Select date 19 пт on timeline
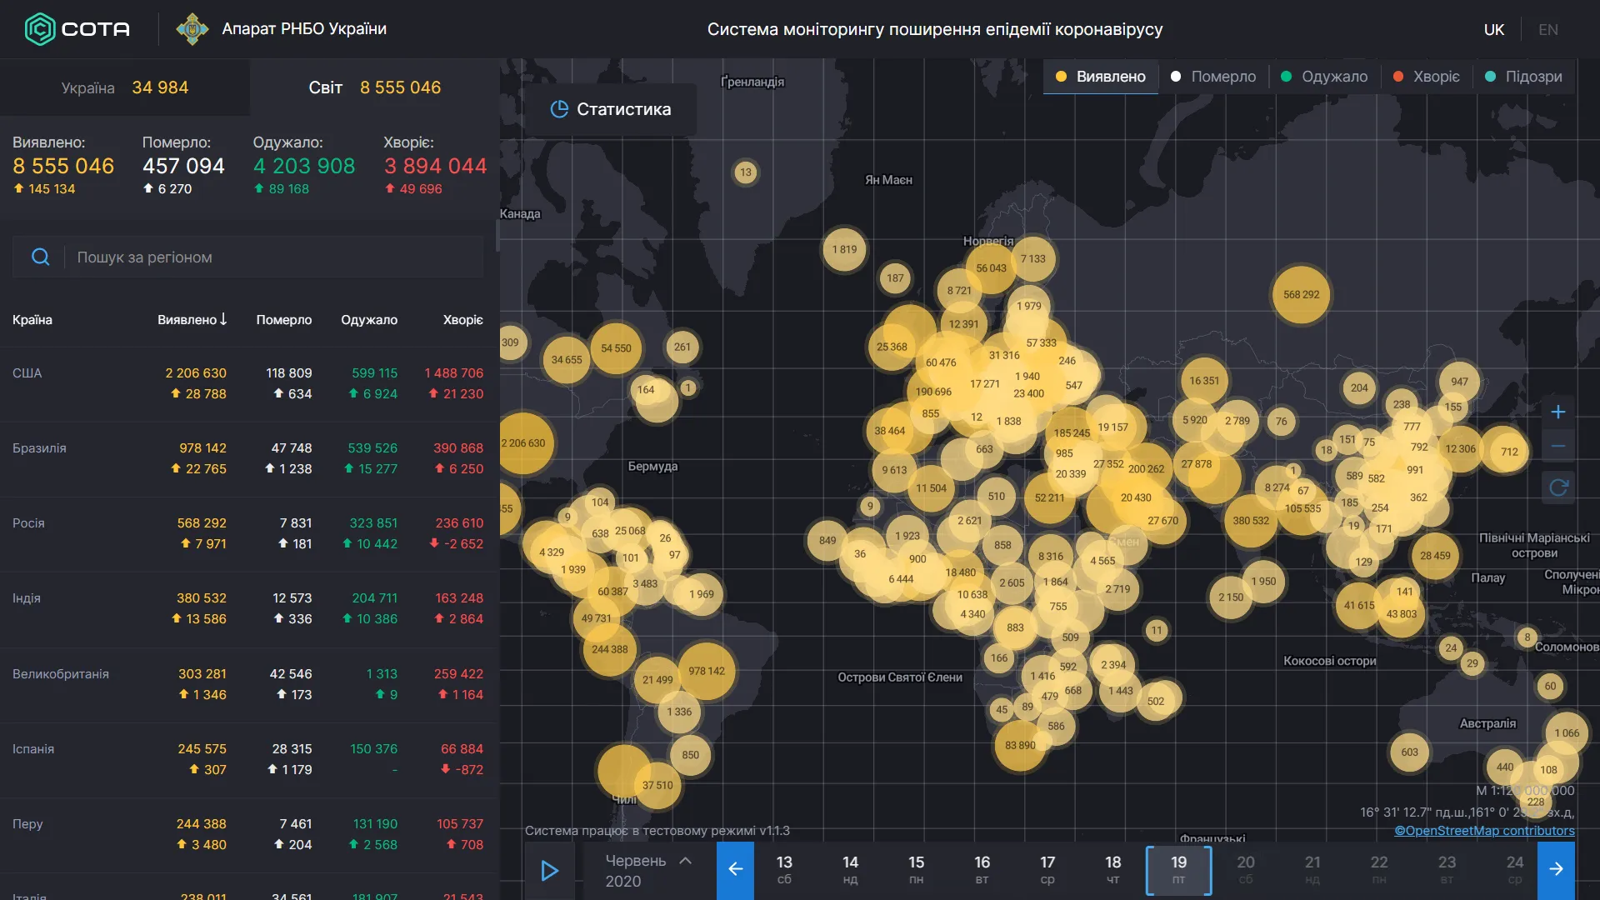 pos(1178,869)
